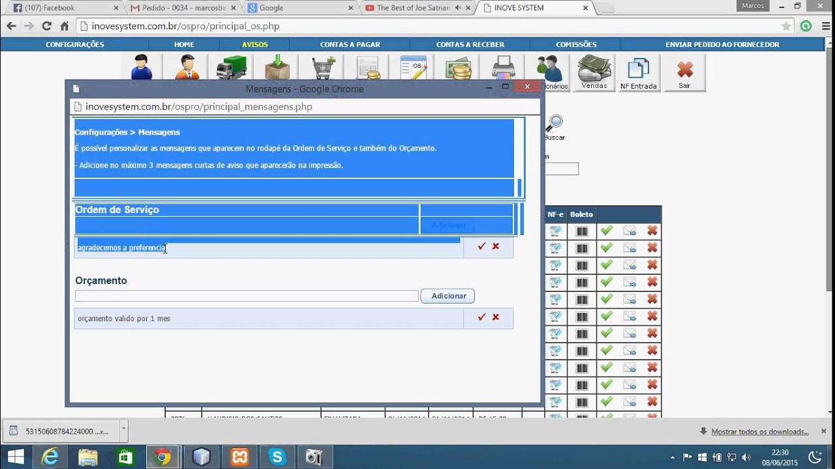The image size is (835, 469).
Task: Open Windows Start button
Action: [x=15, y=457]
